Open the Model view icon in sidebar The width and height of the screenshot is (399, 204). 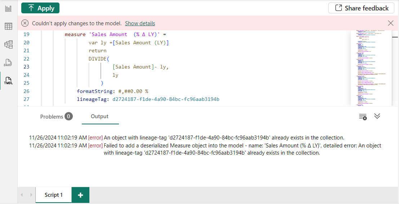8,45
